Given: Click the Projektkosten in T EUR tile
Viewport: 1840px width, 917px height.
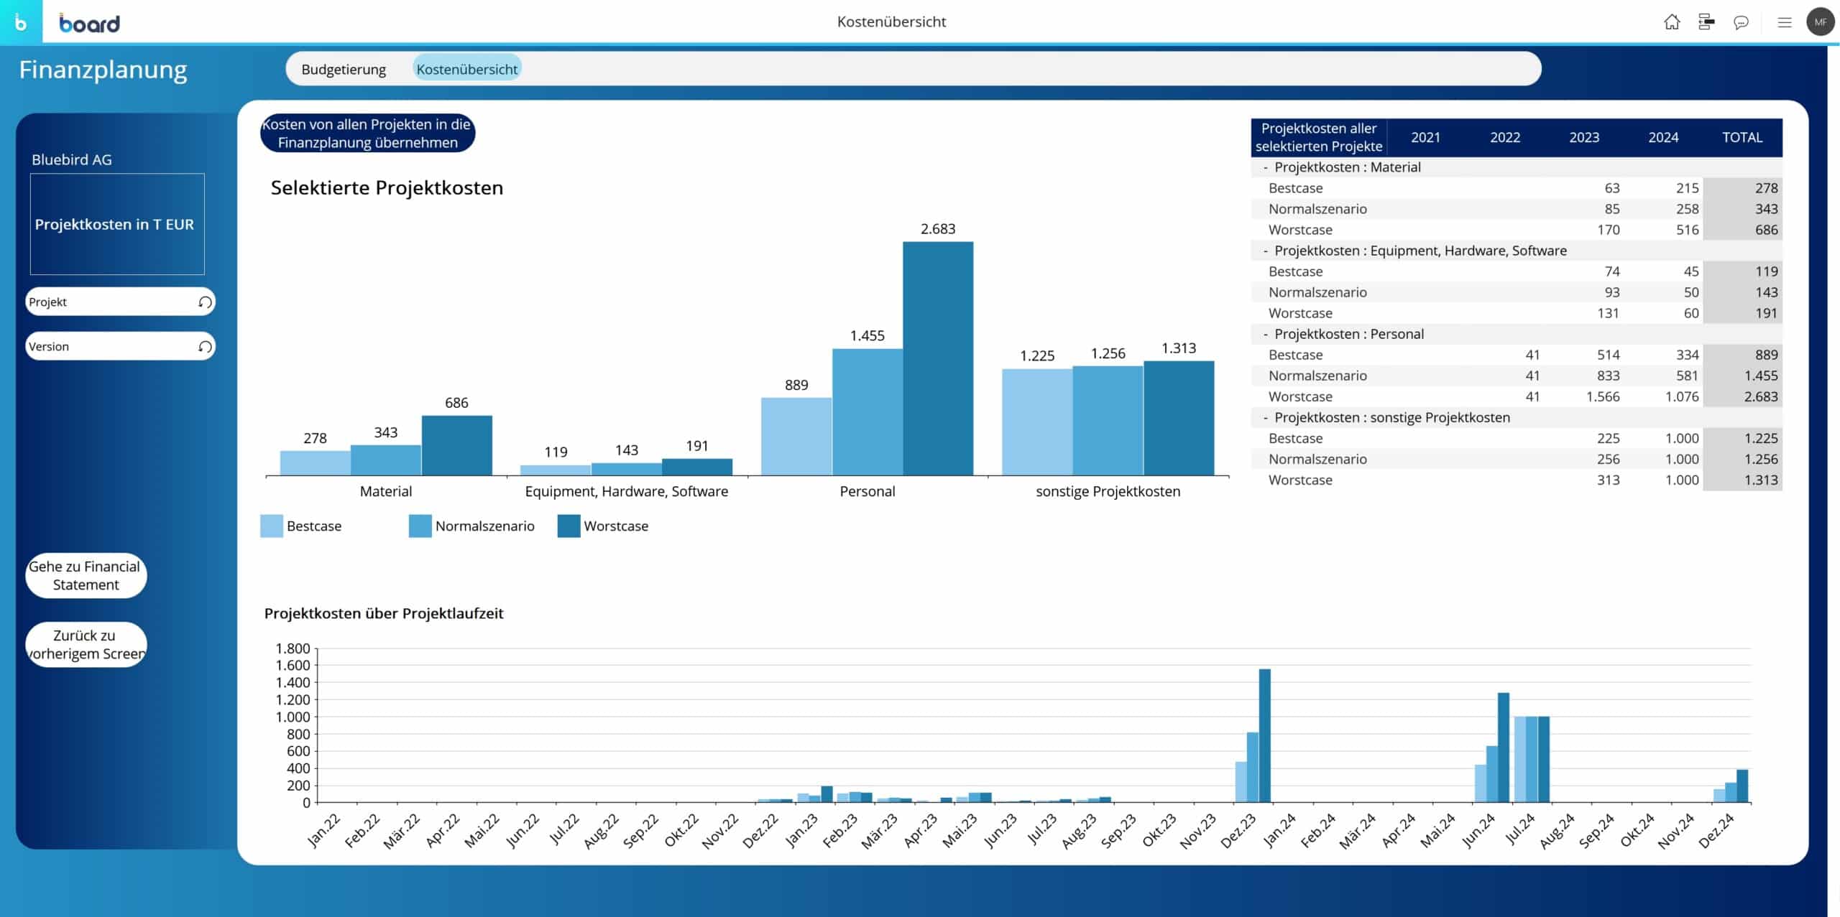Looking at the screenshot, I should coord(117,224).
